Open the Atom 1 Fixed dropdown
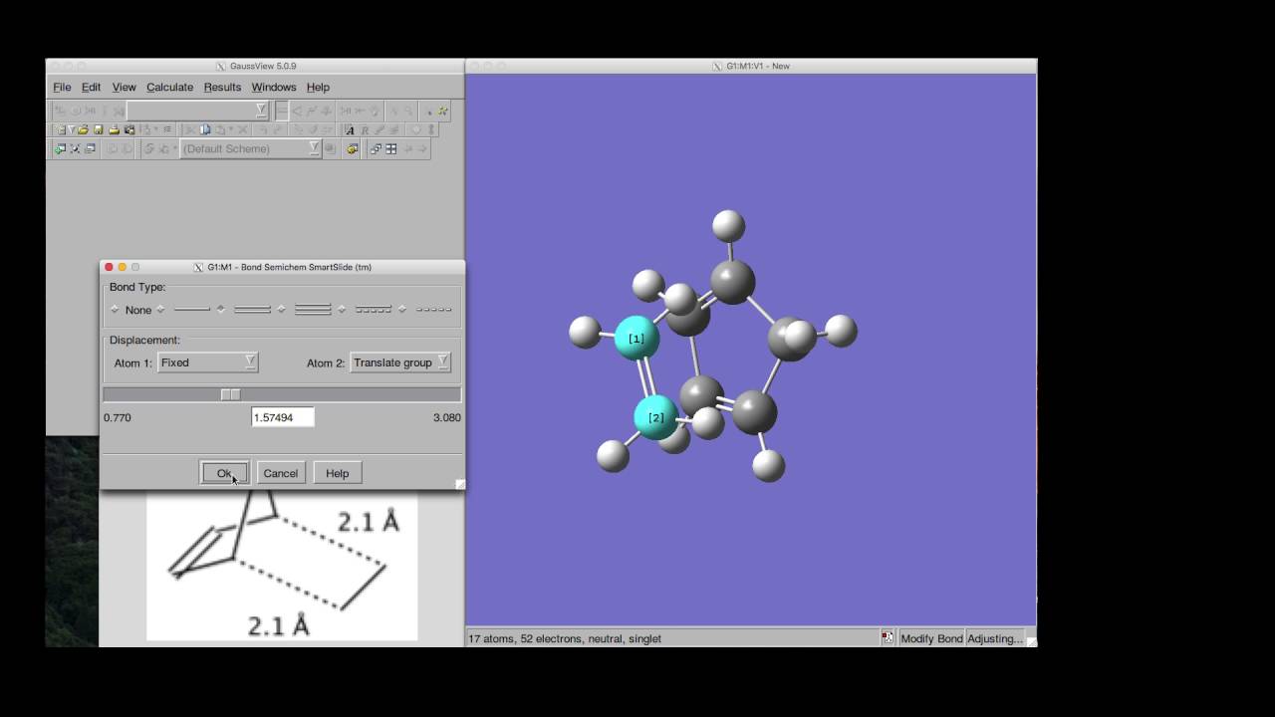 pyautogui.click(x=207, y=362)
